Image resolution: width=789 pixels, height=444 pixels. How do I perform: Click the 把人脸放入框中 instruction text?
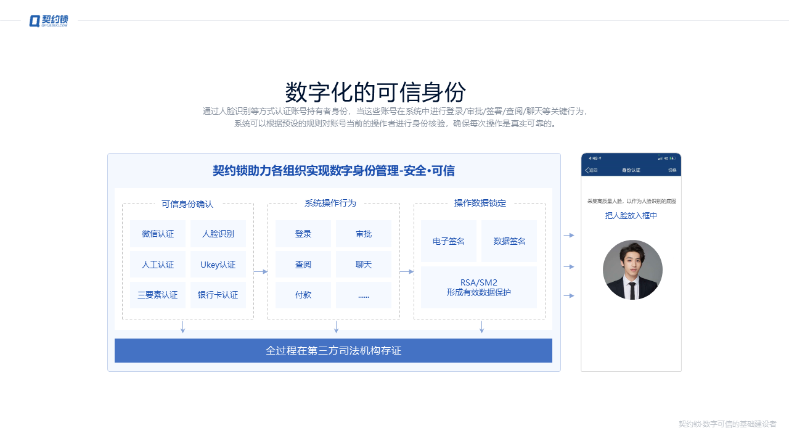point(631,216)
